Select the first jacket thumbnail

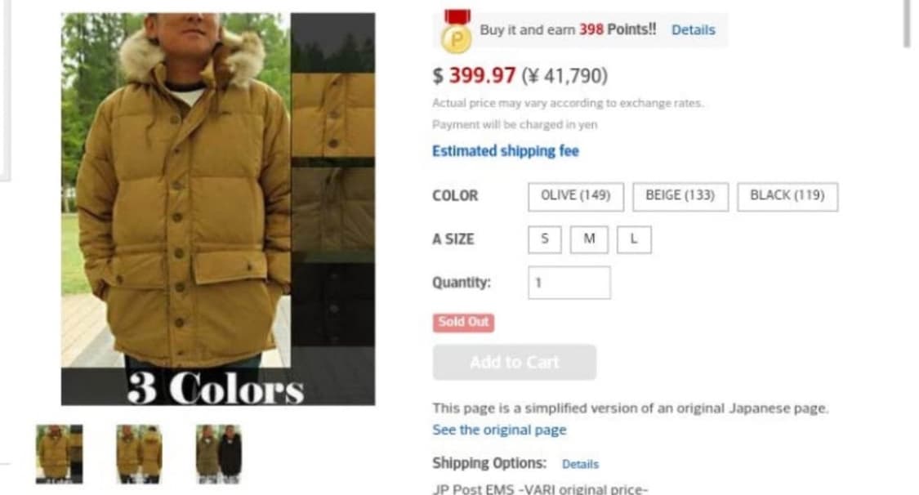59,454
